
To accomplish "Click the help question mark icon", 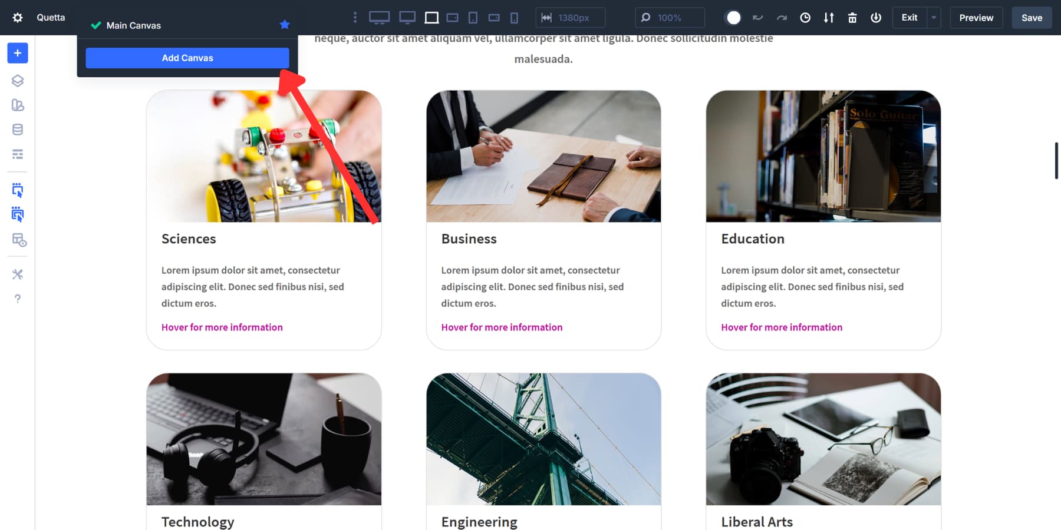I will click(x=17, y=299).
